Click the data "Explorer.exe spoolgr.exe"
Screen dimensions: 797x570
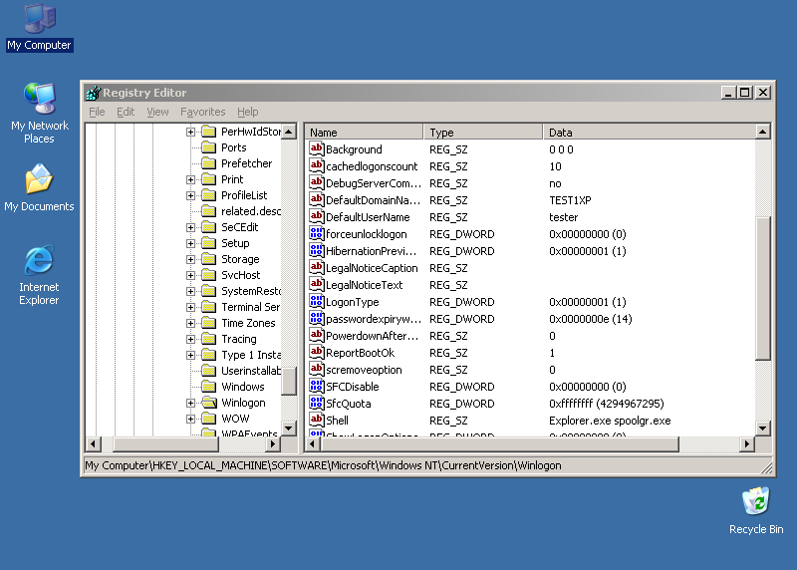(610, 421)
